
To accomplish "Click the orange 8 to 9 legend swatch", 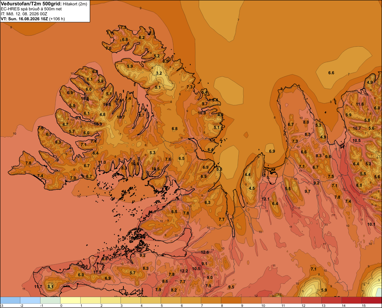I will [231, 300].
